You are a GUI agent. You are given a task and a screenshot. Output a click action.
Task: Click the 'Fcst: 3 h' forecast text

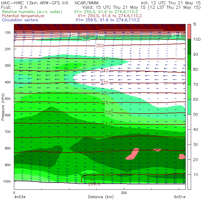point(14,7)
